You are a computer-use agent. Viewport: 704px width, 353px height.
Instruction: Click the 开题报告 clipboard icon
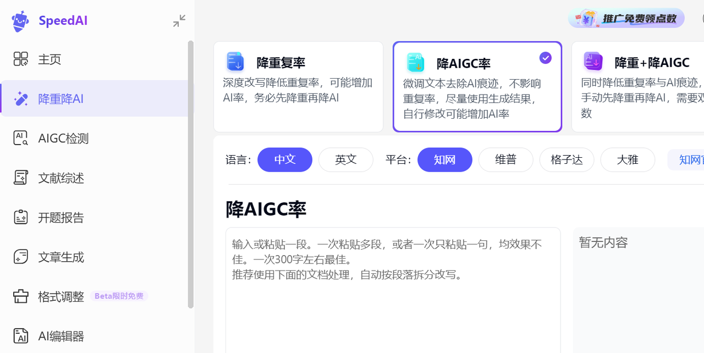(x=21, y=217)
